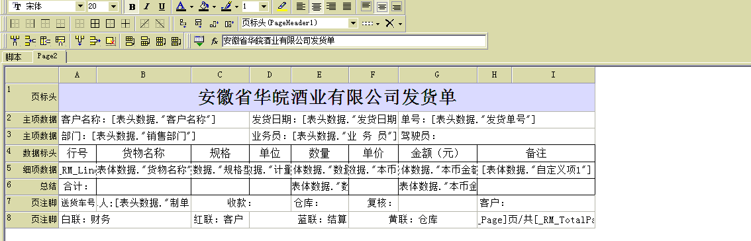Select the 货物名称 header cell
The height and width of the screenshot is (241, 751).
pyautogui.click(x=144, y=154)
